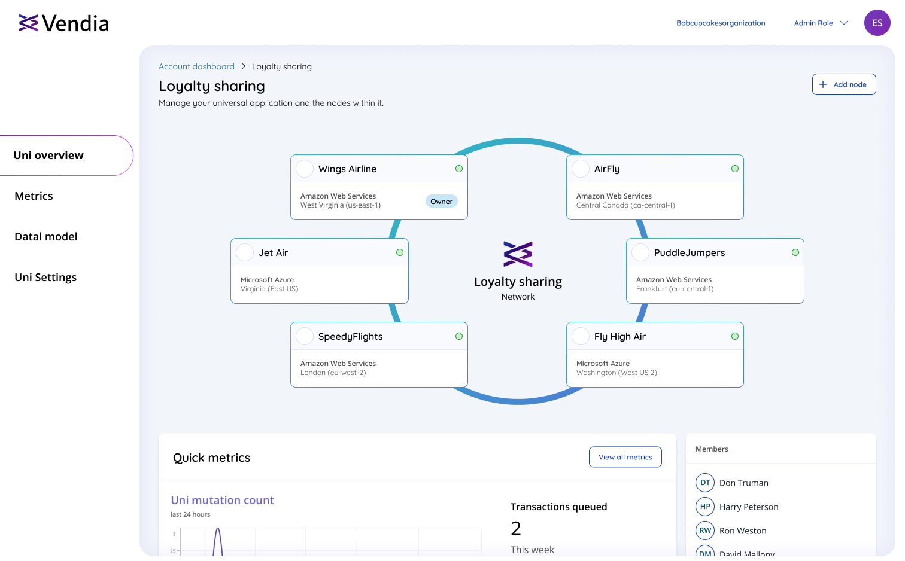This screenshot has height=561, width=905.
Task: Open the Admin Role dropdown
Action: pyautogui.click(x=821, y=23)
